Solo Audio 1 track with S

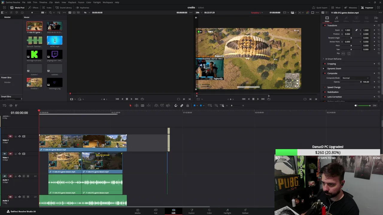click(x=24, y=176)
